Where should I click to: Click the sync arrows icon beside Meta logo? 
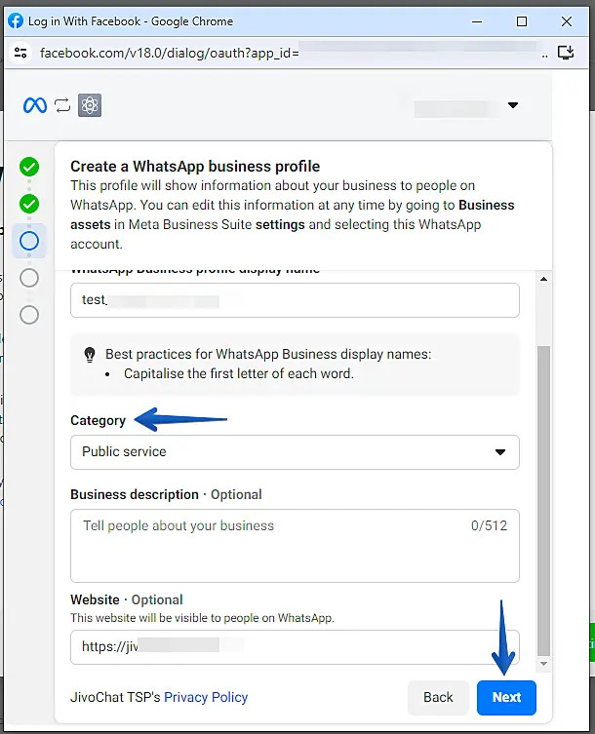(x=63, y=105)
